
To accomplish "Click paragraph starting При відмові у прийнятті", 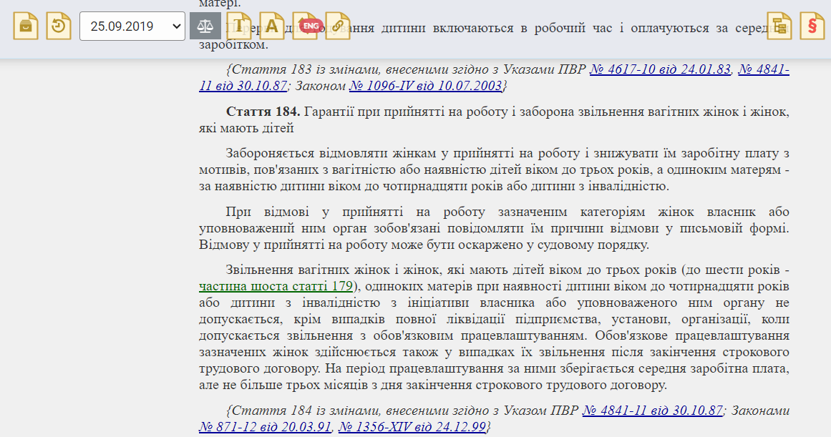I will [494, 228].
